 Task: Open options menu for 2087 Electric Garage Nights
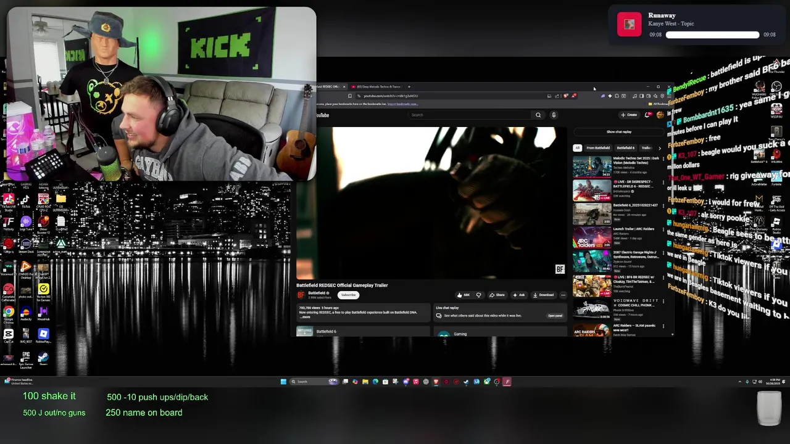pos(663,253)
